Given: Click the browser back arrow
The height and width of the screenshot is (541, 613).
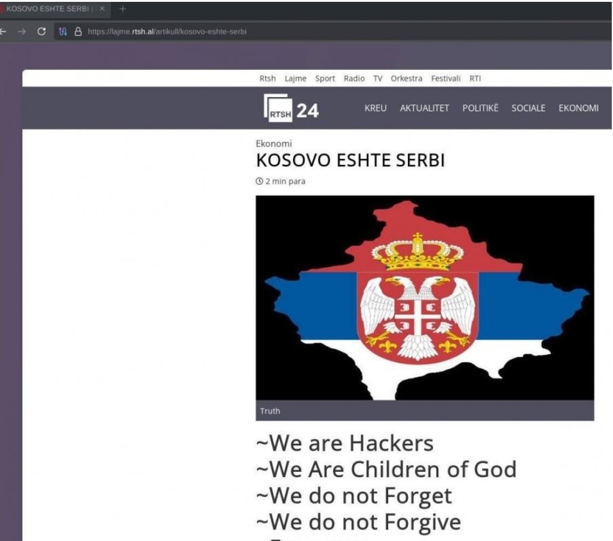Looking at the screenshot, I should click(x=2, y=32).
